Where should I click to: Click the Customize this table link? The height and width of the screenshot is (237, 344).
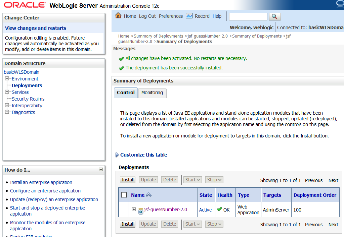click(x=144, y=155)
